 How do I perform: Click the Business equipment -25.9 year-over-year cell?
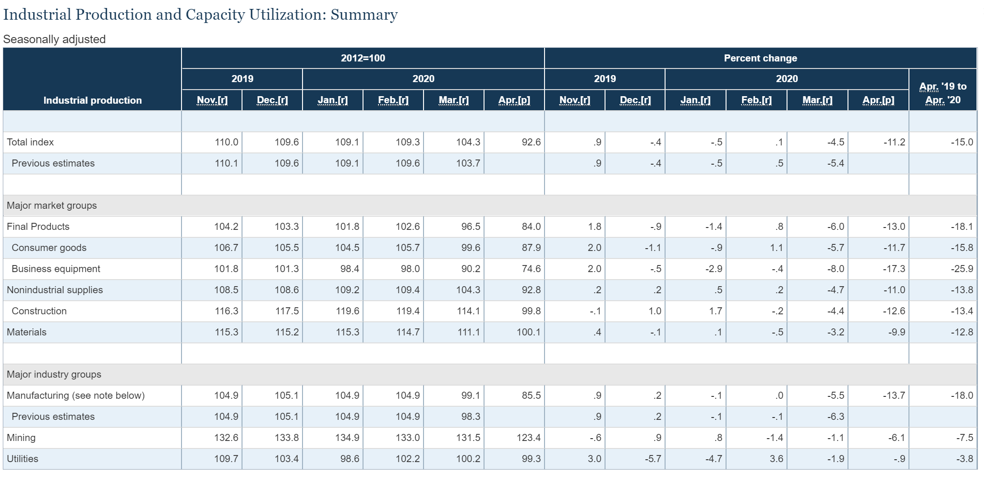click(961, 269)
